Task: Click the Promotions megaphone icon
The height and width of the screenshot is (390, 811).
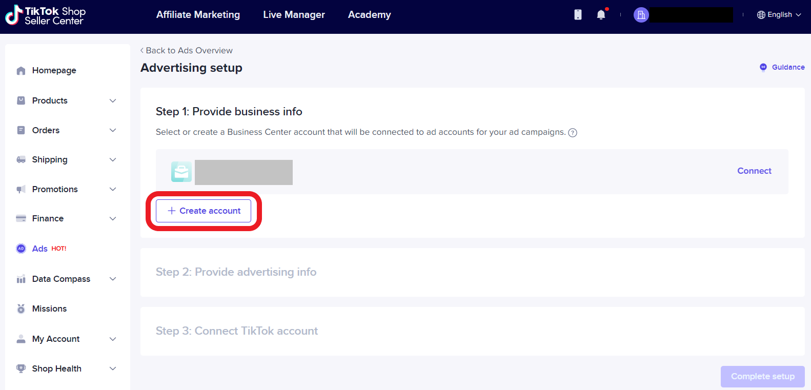Action: (21, 190)
